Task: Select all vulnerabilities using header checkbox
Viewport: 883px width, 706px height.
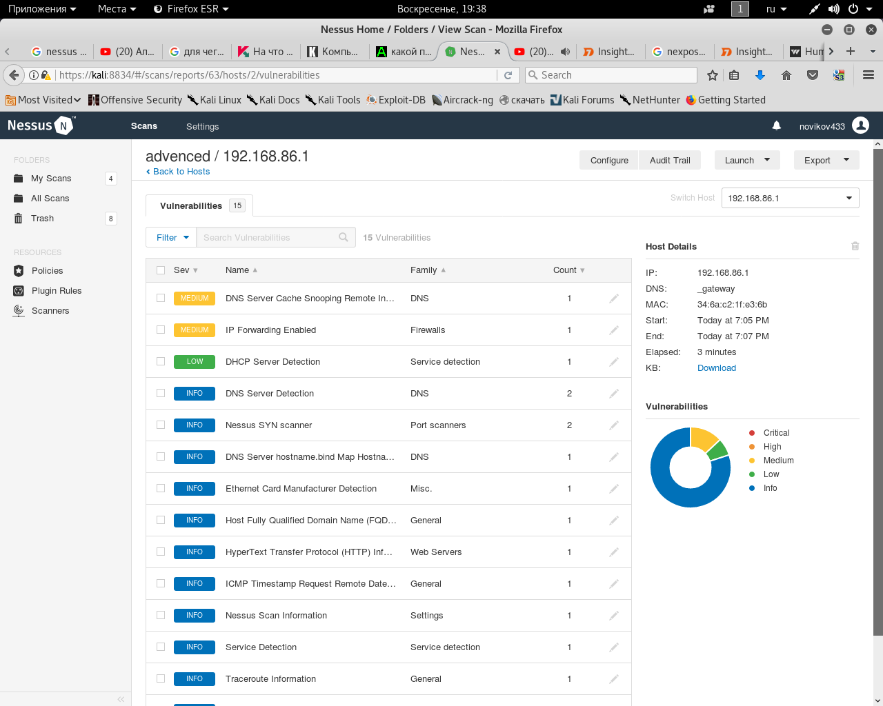Action: click(x=161, y=270)
